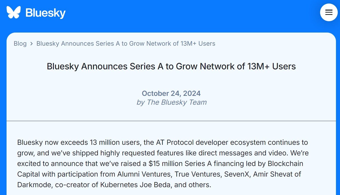This screenshot has height=195, width=340.
Task: Open the hamburger menu button
Action: click(329, 12)
